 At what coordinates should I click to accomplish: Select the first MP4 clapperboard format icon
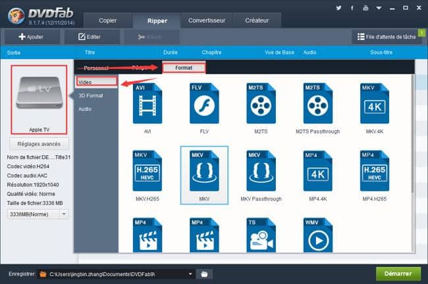pos(147,235)
